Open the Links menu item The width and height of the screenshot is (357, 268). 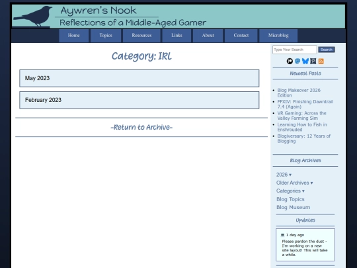click(177, 36)
